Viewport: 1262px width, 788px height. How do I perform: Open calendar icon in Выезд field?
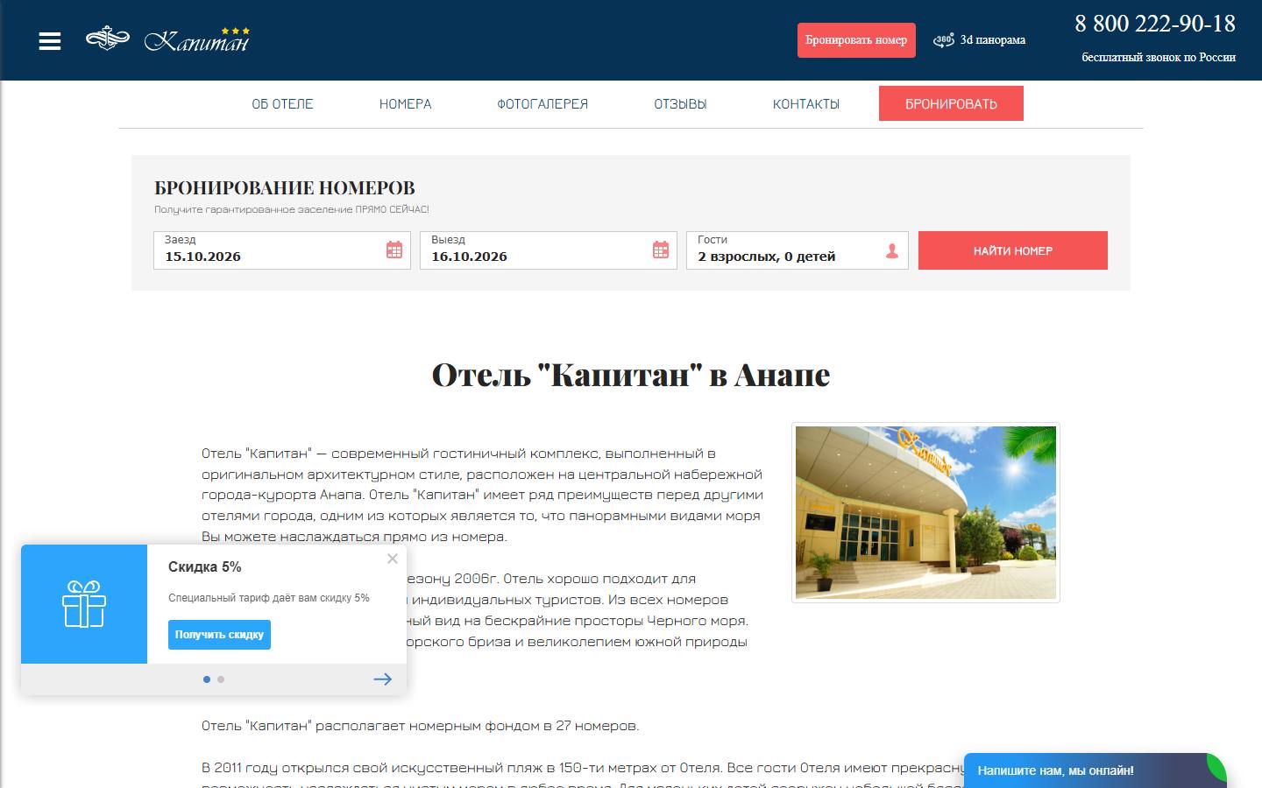coord(661,250)
